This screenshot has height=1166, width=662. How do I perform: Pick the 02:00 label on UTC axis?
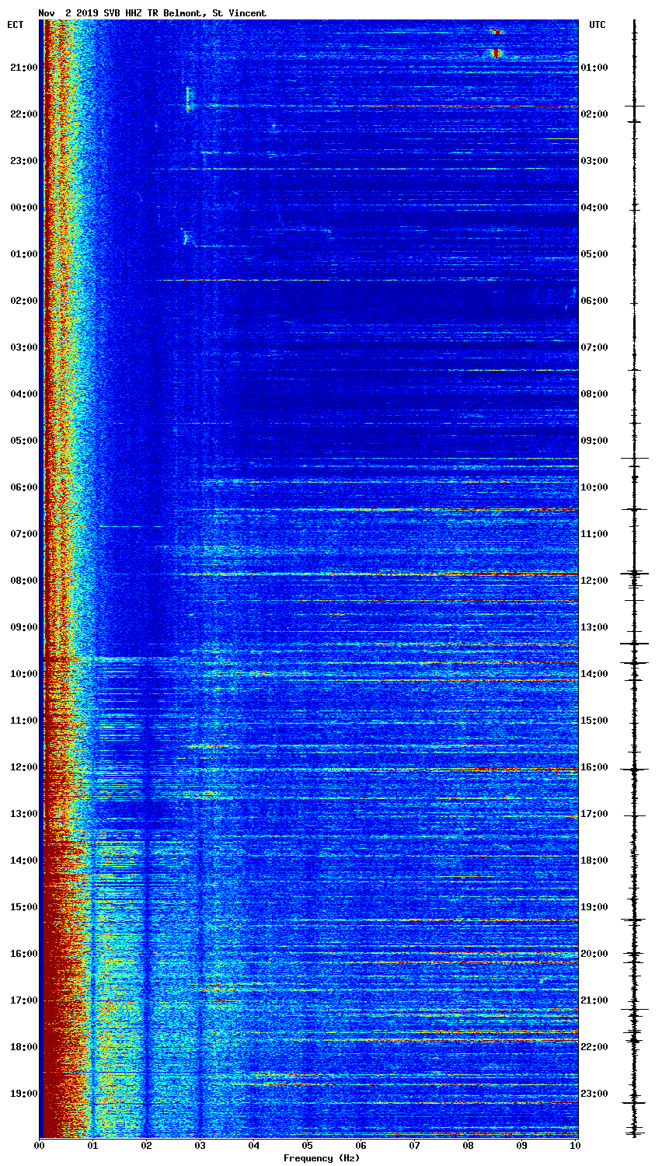[x=594, y=114]
